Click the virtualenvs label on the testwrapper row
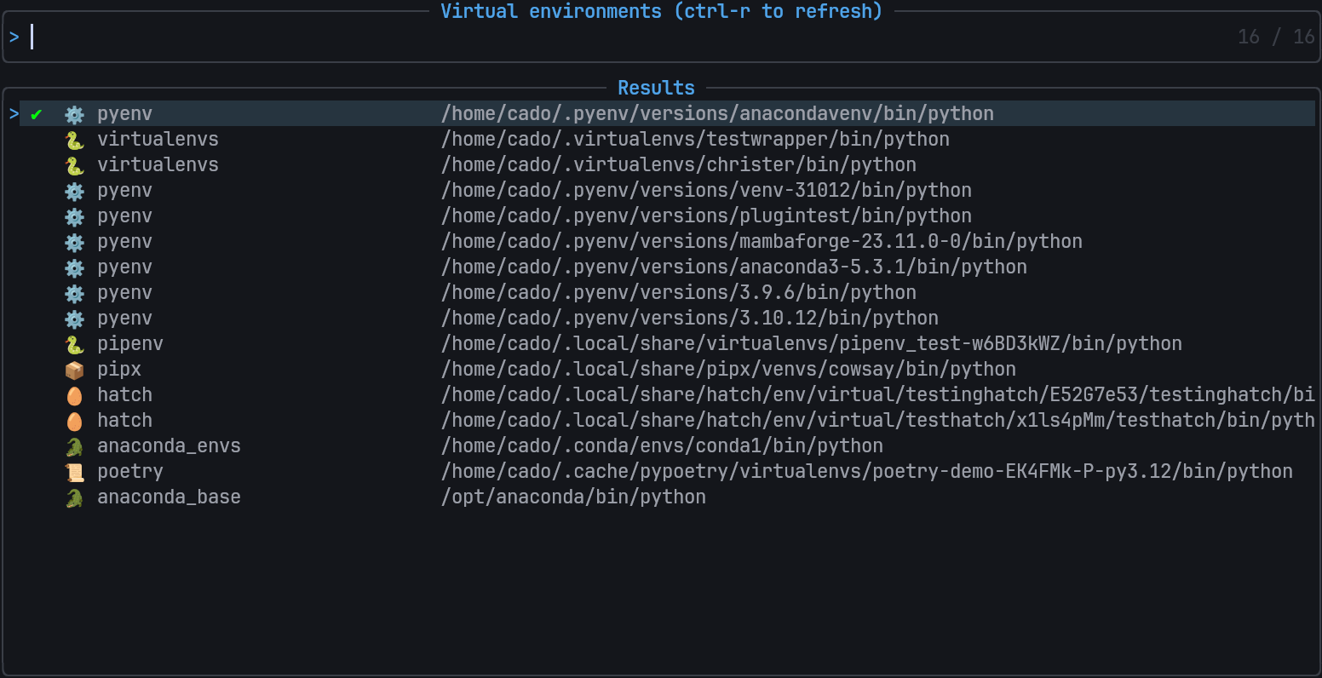The height and width of the screenshot is (678, 1322). [x=158, y=140]
